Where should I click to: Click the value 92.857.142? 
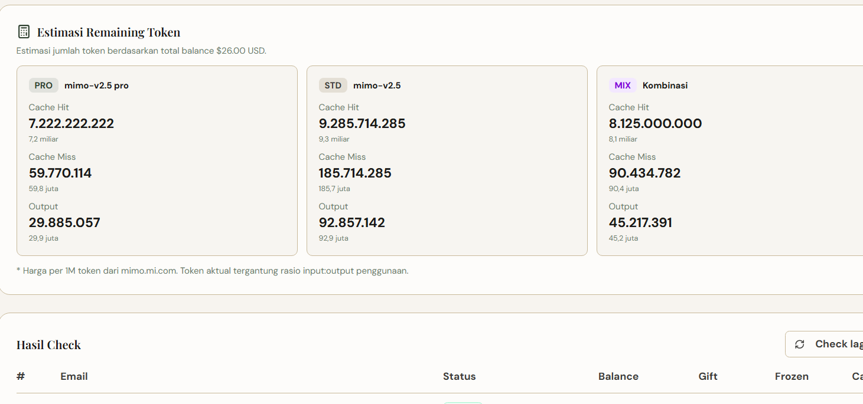click(x=352, y=223)
